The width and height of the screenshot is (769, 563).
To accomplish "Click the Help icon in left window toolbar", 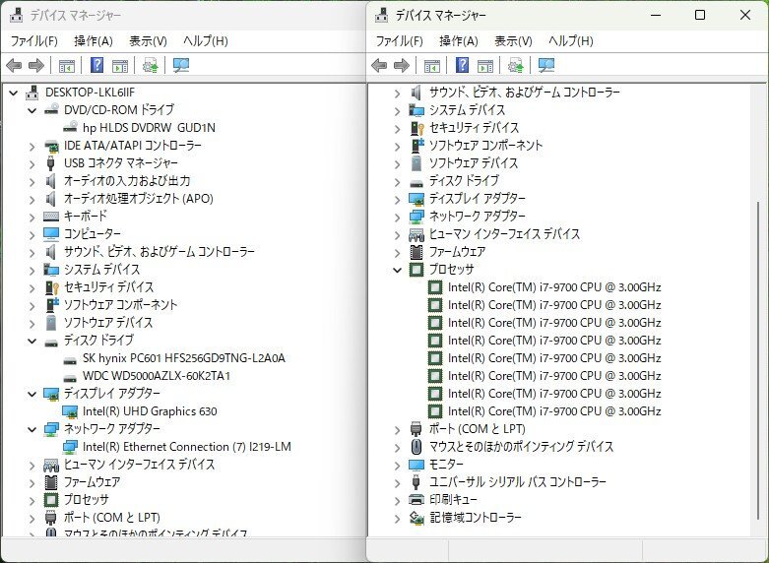I will (97, 65).
